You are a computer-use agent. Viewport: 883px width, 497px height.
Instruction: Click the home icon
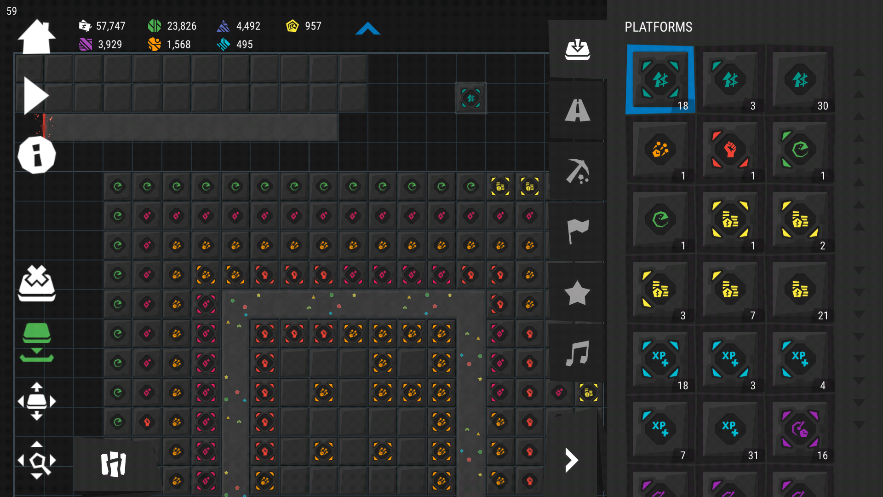[x=36, y=37]
